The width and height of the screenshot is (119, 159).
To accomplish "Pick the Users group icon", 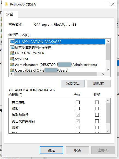I will [x=12, y=70].
